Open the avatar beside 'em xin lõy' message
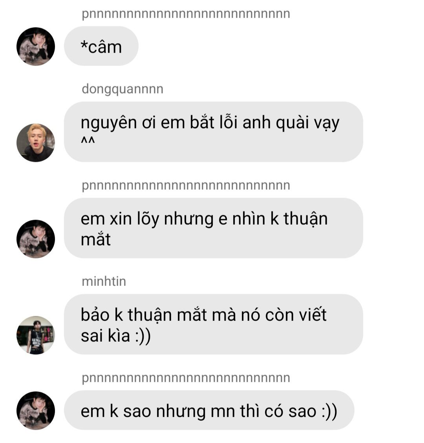Viewport: 424px width, 443px height. [36, 239]
